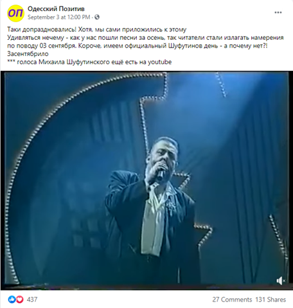Click the Михаила Шуфутинского text line

coord(89,62)
